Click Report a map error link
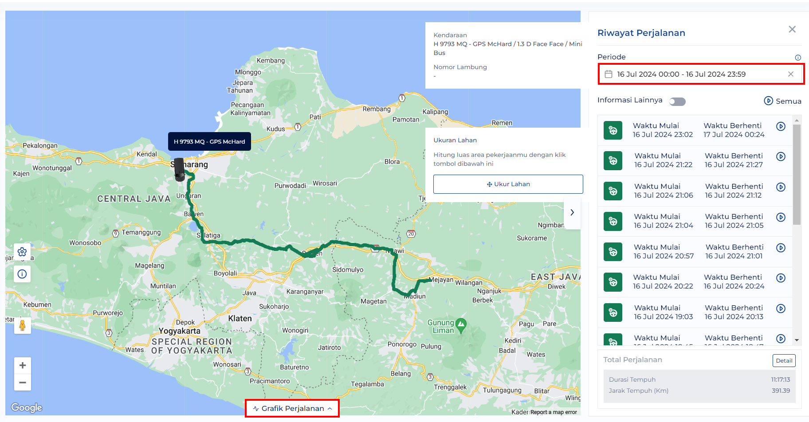 point(554,412)
